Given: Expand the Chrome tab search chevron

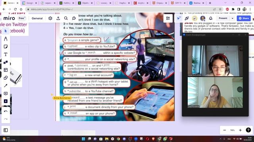Looking at the screenshot, I should coord(225,3).
